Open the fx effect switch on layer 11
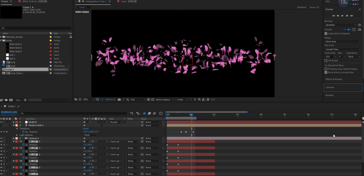Viewport: 364px width, 176px height. (x=92, y=142)
